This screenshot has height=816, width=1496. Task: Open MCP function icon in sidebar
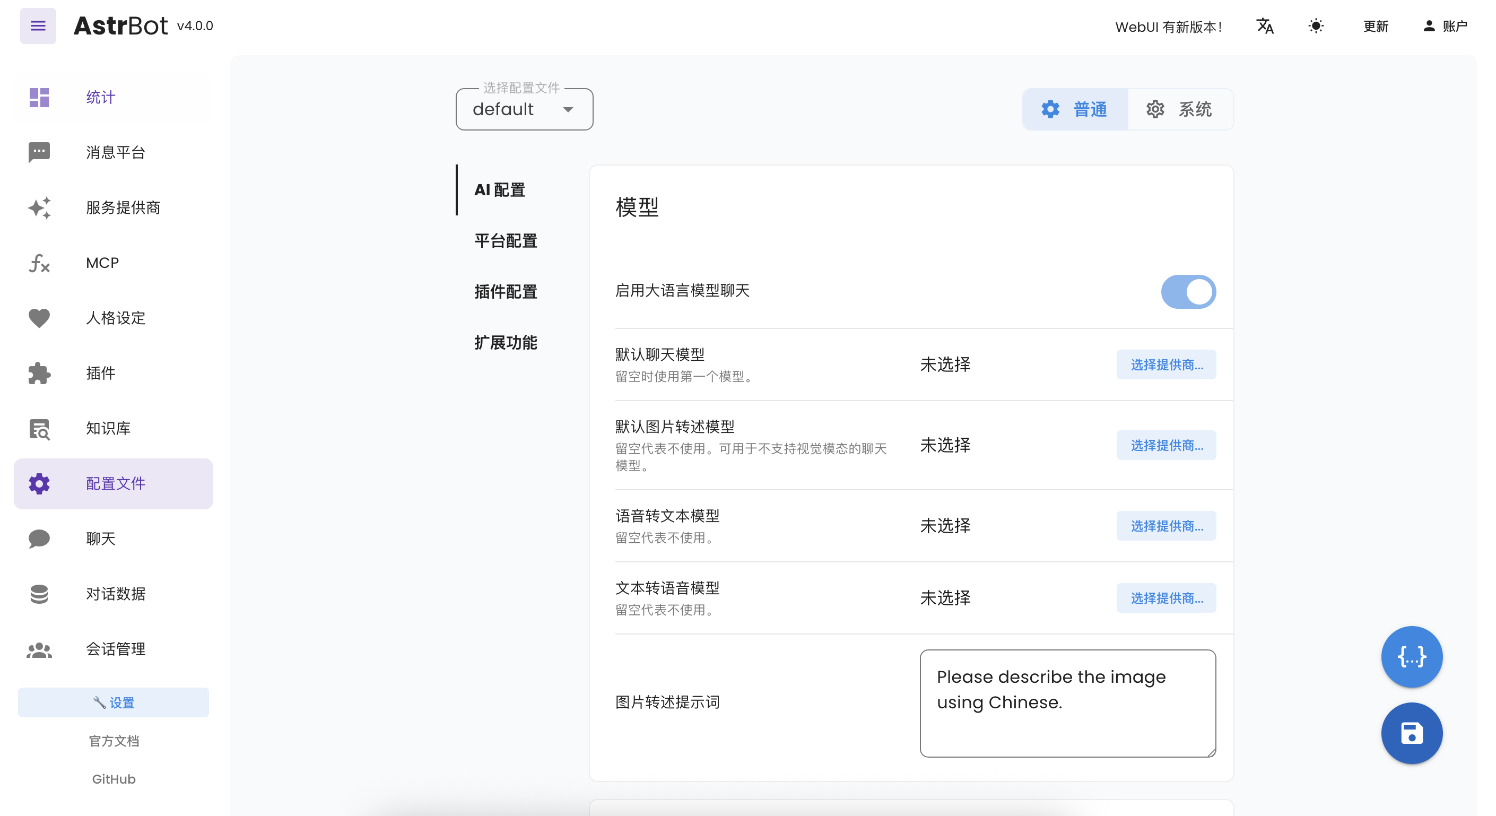39,263
